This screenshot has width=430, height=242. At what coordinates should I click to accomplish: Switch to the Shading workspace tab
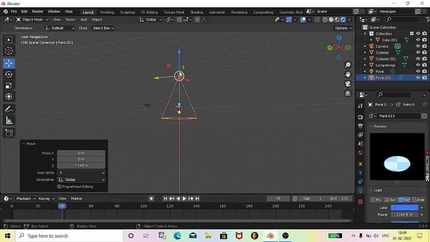point(197,12)
